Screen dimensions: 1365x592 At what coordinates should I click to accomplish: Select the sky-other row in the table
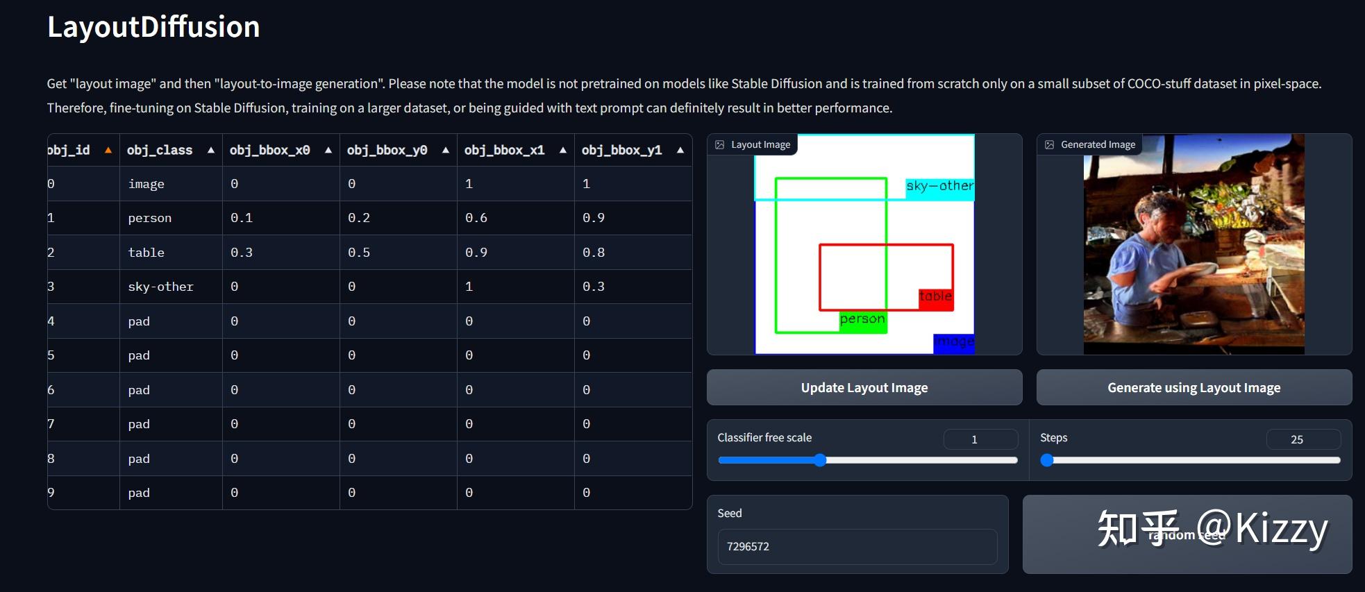160,286
